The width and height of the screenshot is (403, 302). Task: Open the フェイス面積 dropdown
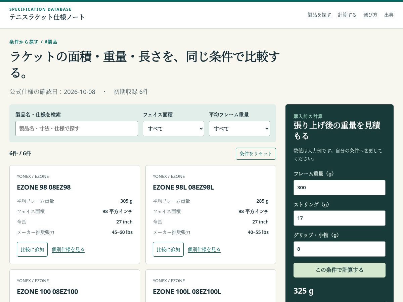173,129
